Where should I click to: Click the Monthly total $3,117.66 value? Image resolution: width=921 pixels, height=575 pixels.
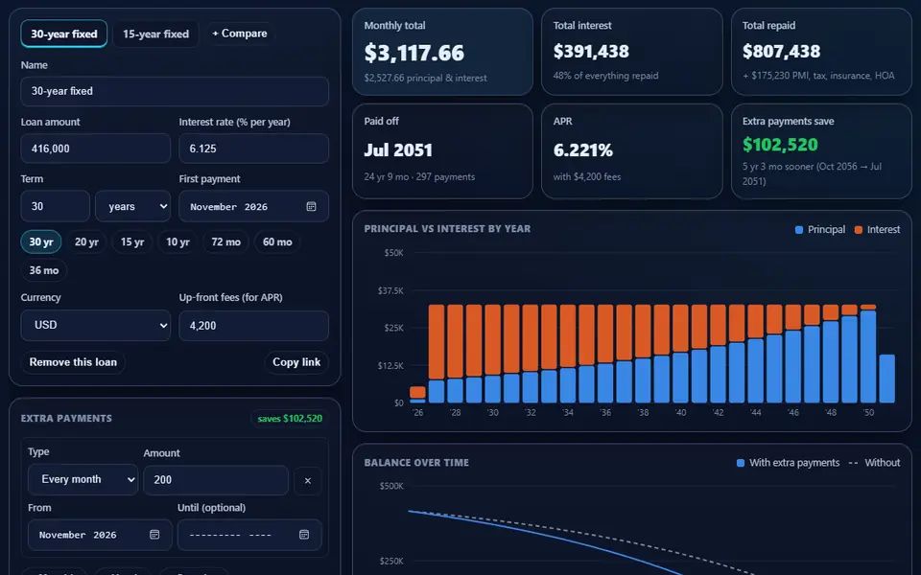point(414,53)
